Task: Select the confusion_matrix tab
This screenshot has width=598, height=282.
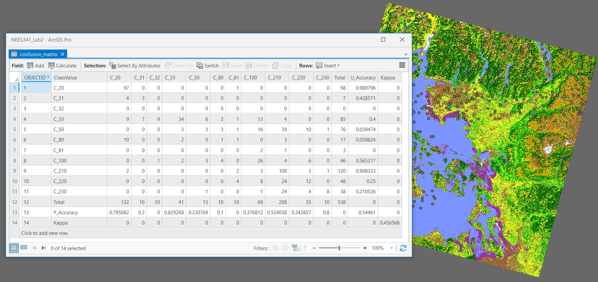Action: pyautogui.click(x=38, y=54)
